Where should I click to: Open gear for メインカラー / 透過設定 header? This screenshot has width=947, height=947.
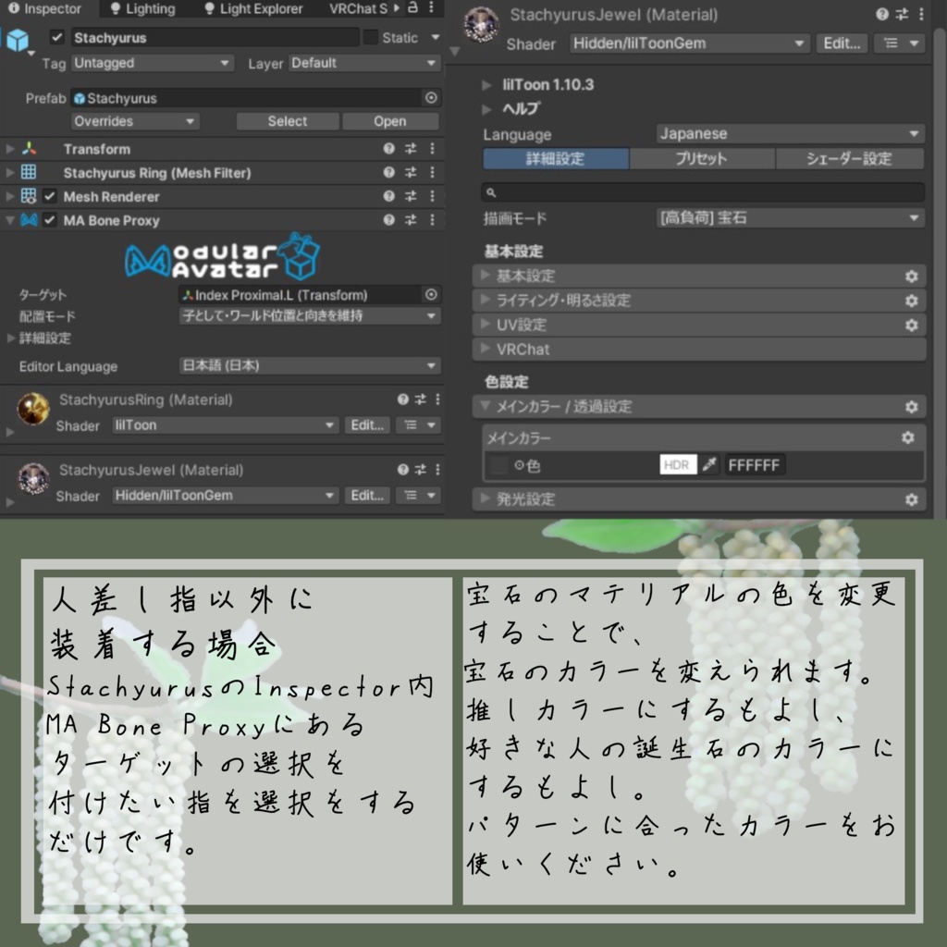tap(911, 407)
